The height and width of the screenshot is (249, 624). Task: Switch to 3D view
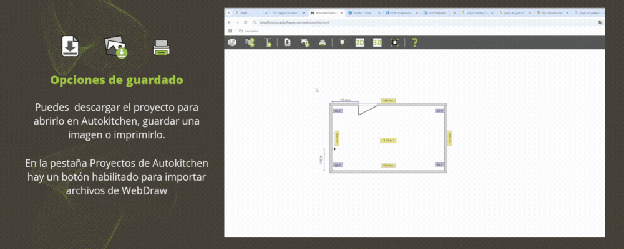click(x=377, y=42)
